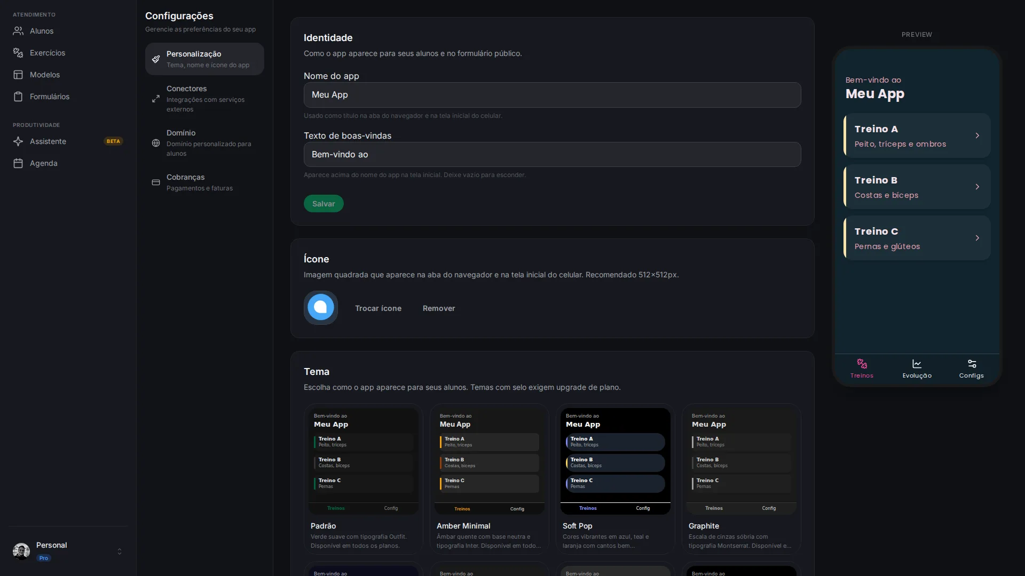Click the Salvar button
Image resolution: width=1025 pixels, height=576 pixels.
pos(324,204)
